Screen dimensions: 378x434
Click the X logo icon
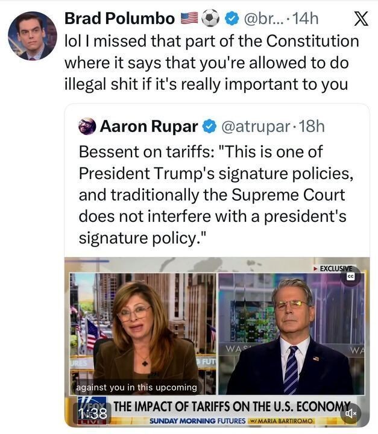[x=360, y=19]
